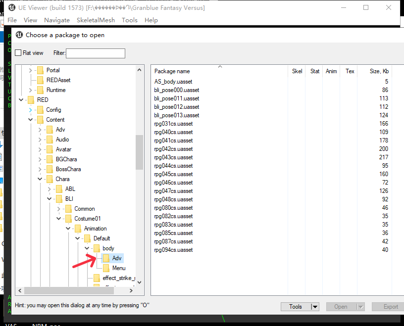Select the Menu folder icon
The image size is (404, 326).
[x=106, y=268]
